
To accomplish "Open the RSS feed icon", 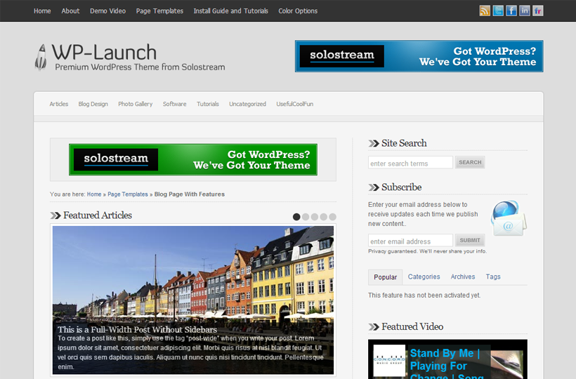I will click(x=485, y=11).
